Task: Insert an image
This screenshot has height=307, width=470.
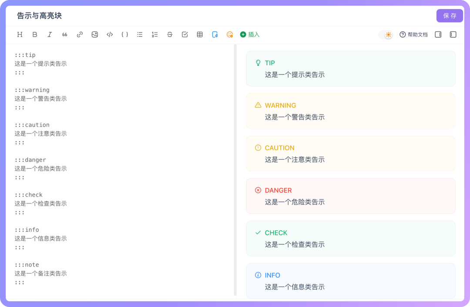Action: pyautogui.click(x=95, y=34)
